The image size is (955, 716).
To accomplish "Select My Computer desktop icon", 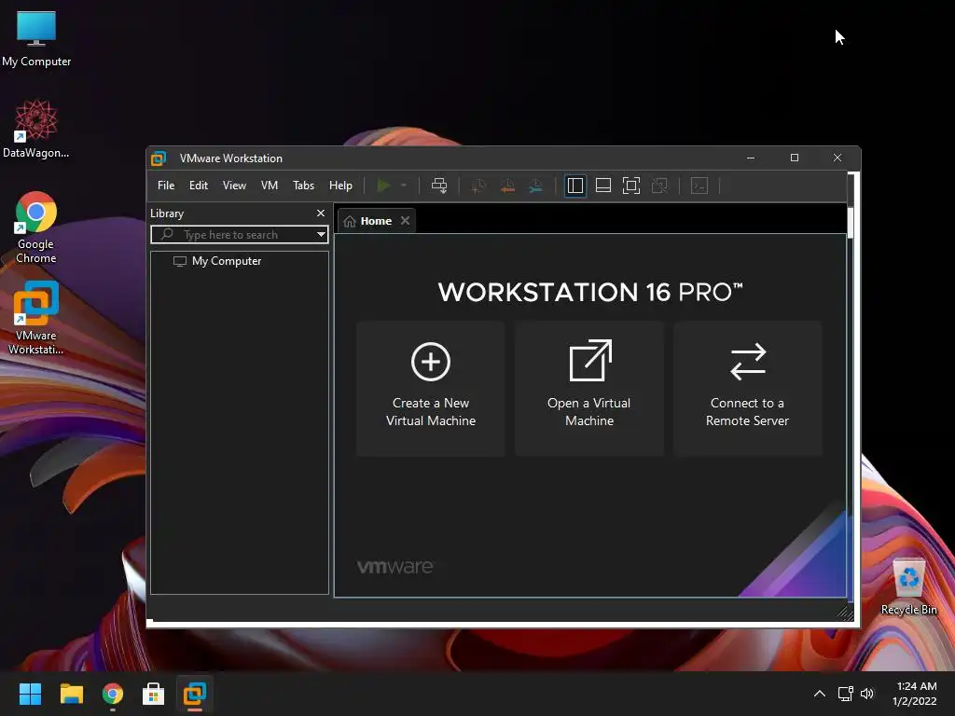I will pos(36,38).
